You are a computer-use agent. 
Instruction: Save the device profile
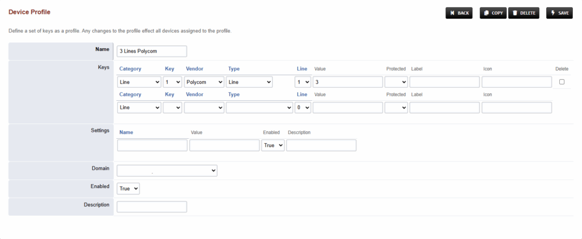pos(559,13)
